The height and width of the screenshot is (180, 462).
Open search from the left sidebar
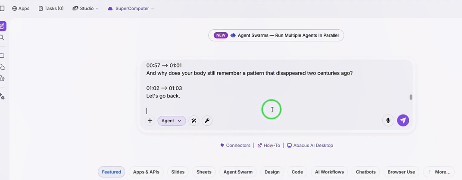pos(2,38)
